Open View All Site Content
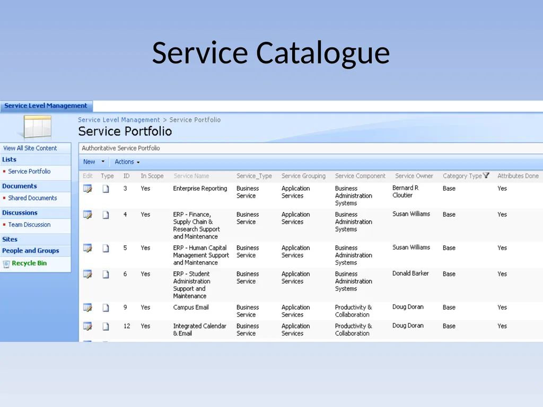 (30, 148)
